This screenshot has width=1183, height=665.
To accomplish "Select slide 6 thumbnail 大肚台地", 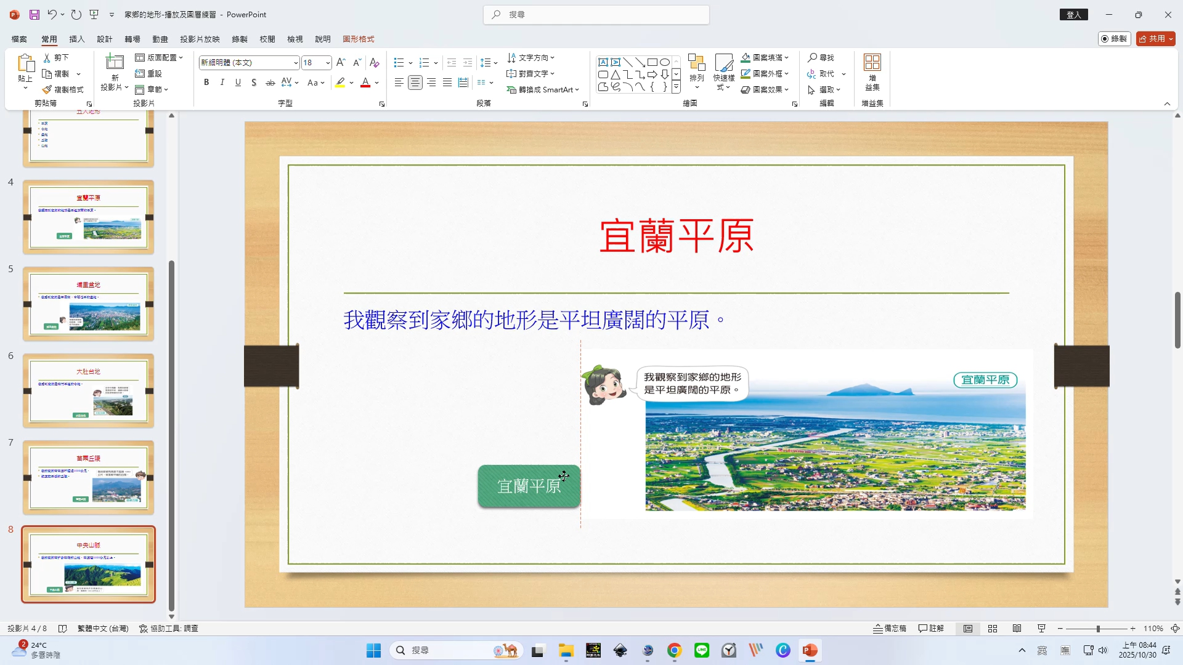I will coord(88,391).
